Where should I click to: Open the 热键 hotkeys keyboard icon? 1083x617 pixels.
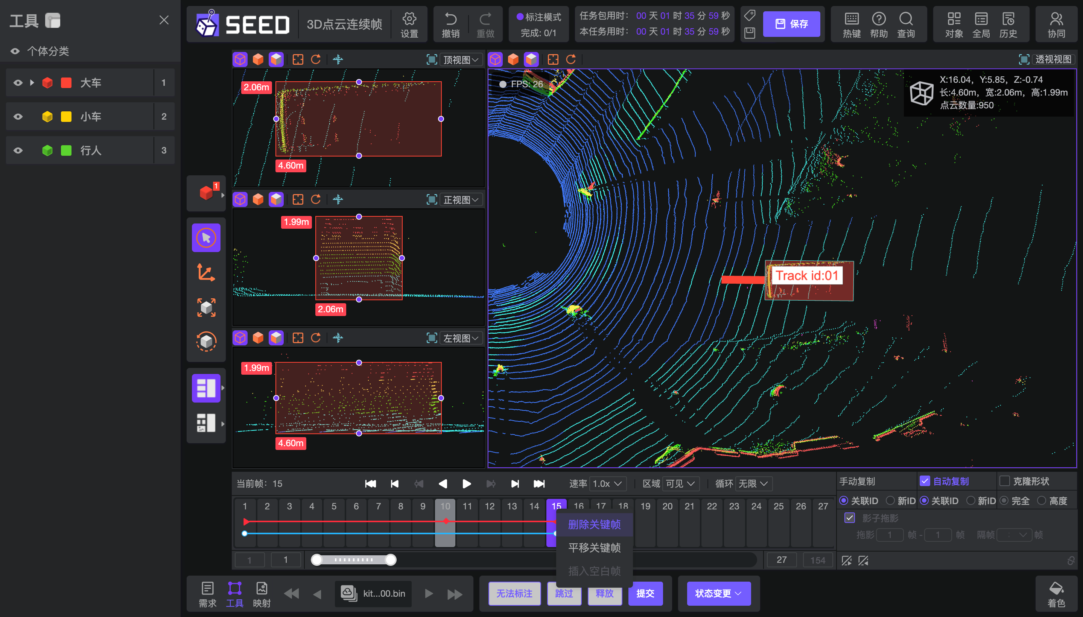click(851, 19)
